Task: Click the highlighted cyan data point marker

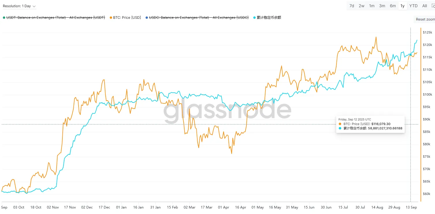Action: 410,55
